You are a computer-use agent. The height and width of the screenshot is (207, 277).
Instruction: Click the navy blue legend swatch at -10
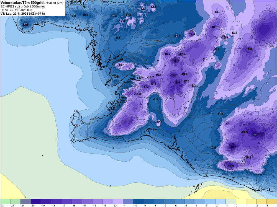click(x=138, y=201)
